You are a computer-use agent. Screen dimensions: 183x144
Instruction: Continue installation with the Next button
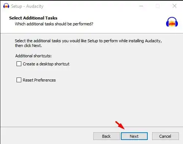[134, 136]
